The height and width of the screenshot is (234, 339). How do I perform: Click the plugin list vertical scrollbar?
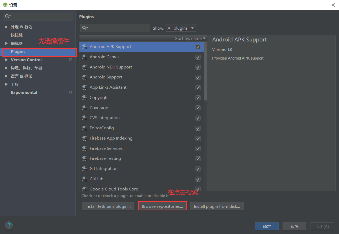(x=205, y=71)
